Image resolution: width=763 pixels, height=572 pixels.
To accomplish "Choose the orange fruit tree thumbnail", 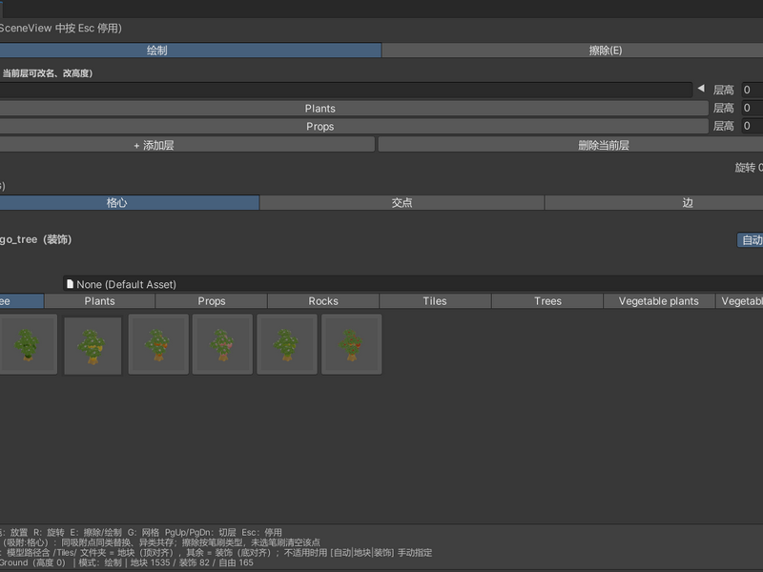I will [x=158, y=344].
